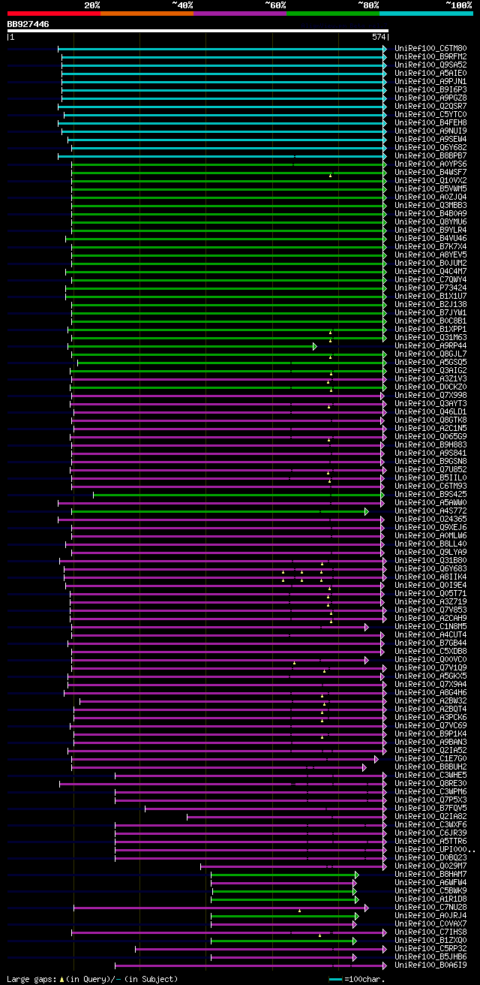Click the short green alignment bar for B8HAM7
The image size is (480, 985).
[x=285, y=875]
